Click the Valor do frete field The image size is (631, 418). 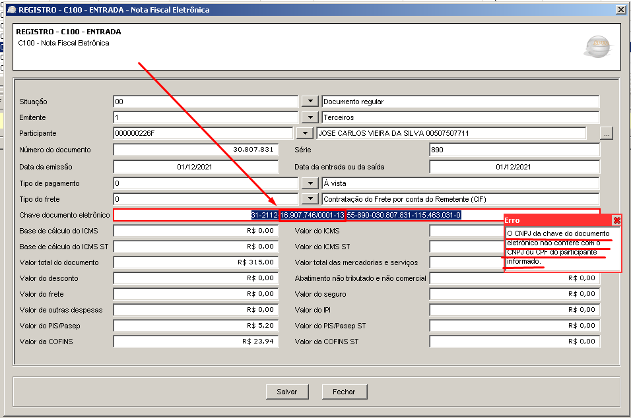[x=195, y=294]
